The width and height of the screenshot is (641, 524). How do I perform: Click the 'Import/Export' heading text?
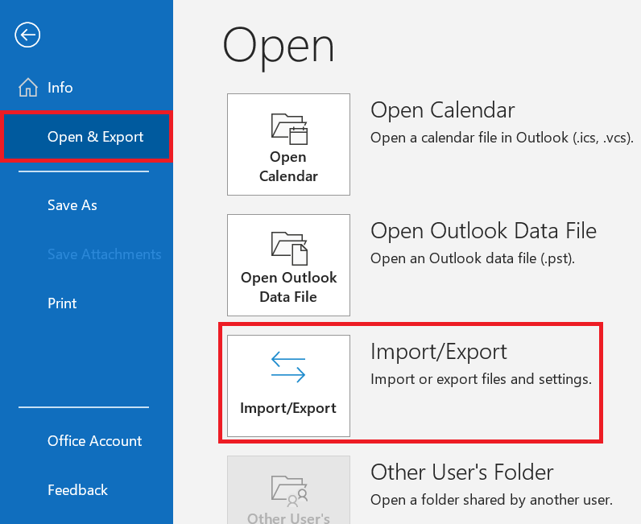click(439, 352)
